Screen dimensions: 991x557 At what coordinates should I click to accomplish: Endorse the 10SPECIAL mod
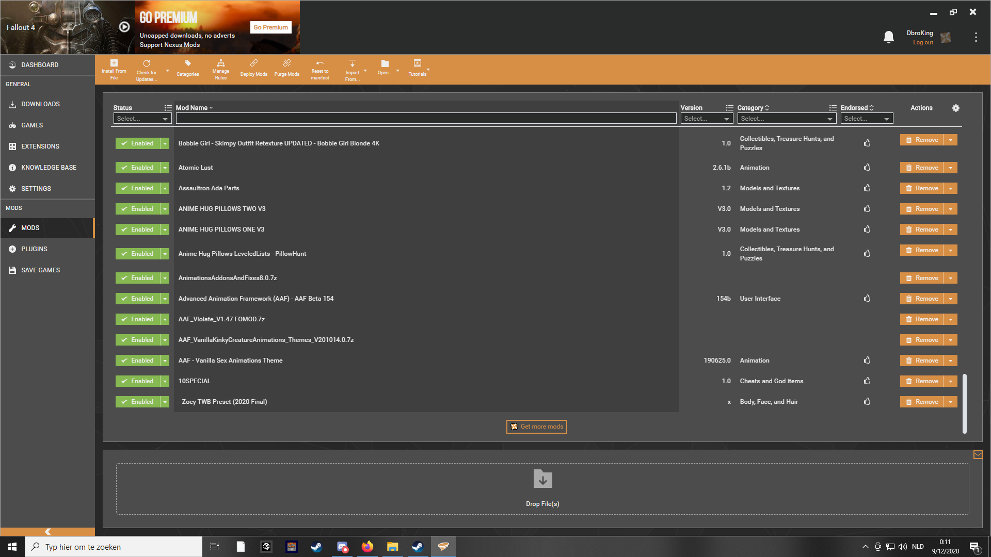tap(867, 381)
